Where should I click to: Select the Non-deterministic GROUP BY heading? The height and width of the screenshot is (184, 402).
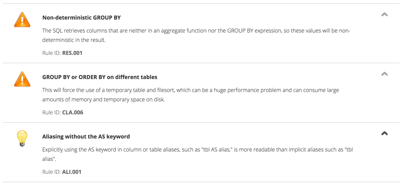click(81, 17)
